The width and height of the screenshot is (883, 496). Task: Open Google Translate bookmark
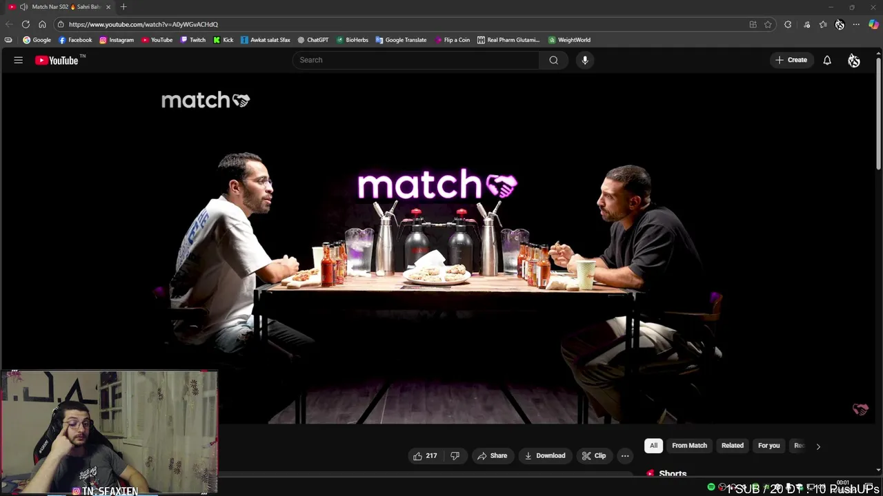pos(401,40)
